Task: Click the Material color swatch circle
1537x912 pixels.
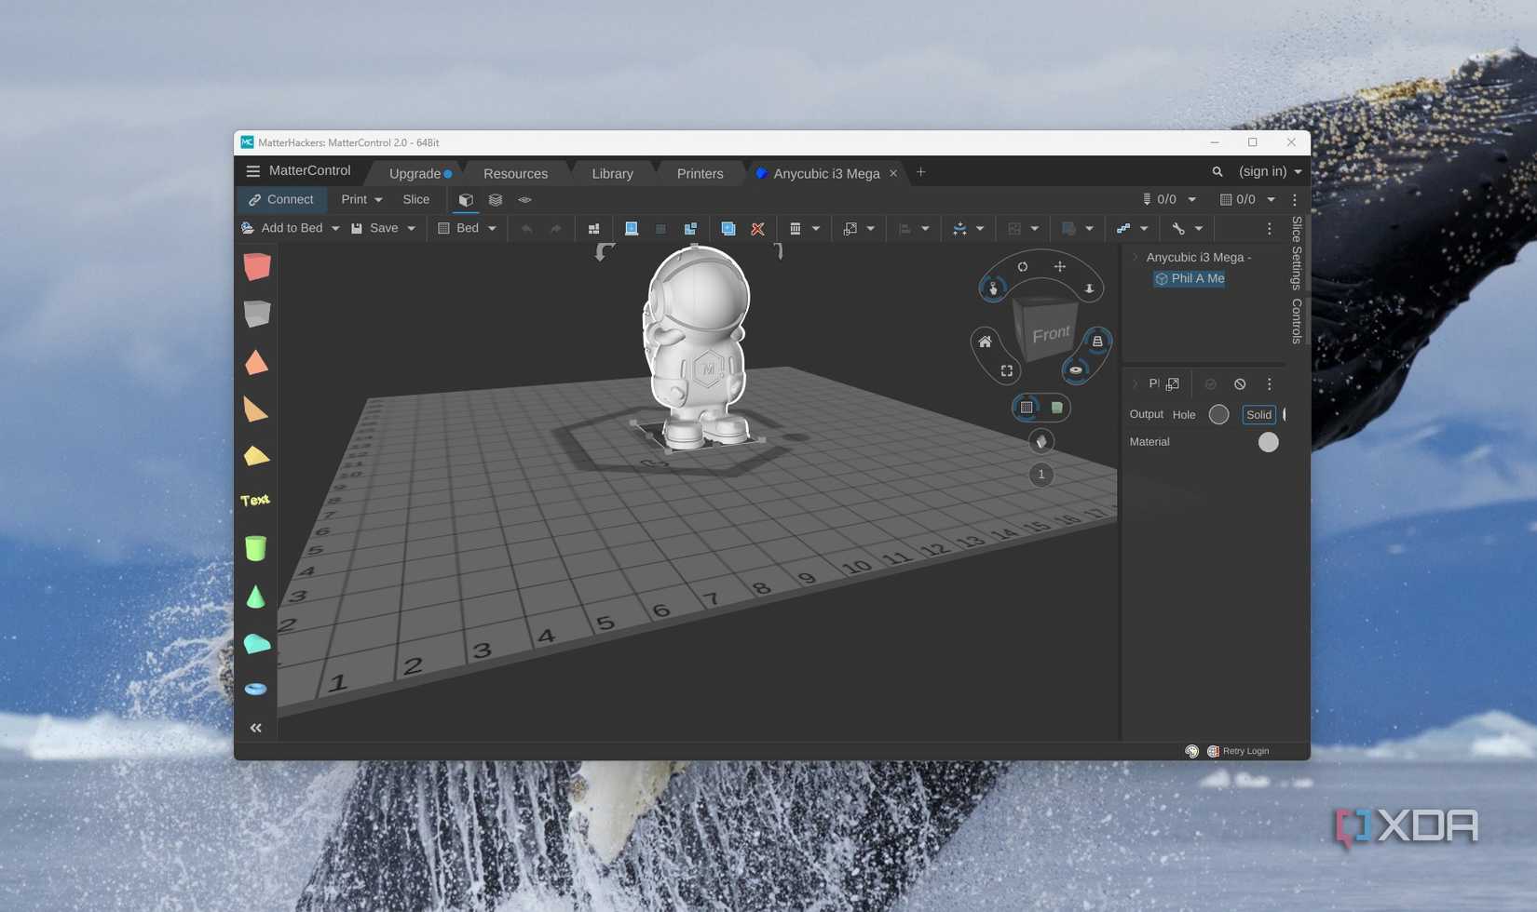Action: 1268,442
